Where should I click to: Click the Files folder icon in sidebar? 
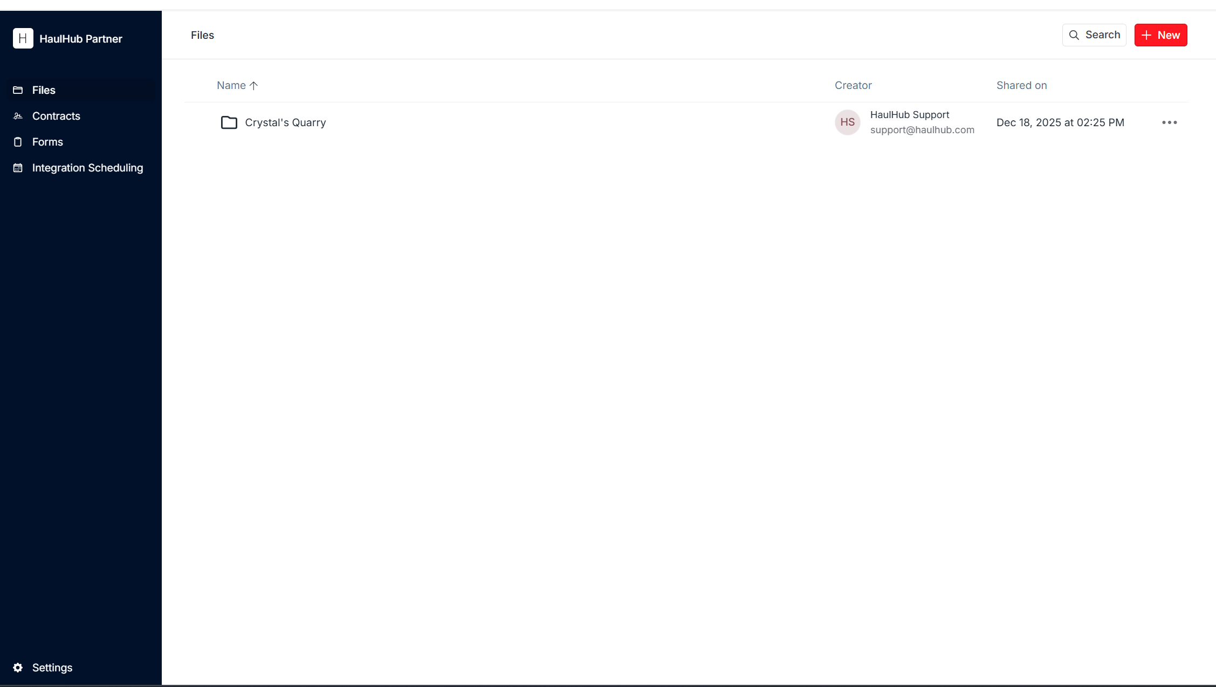click(18, 90)
